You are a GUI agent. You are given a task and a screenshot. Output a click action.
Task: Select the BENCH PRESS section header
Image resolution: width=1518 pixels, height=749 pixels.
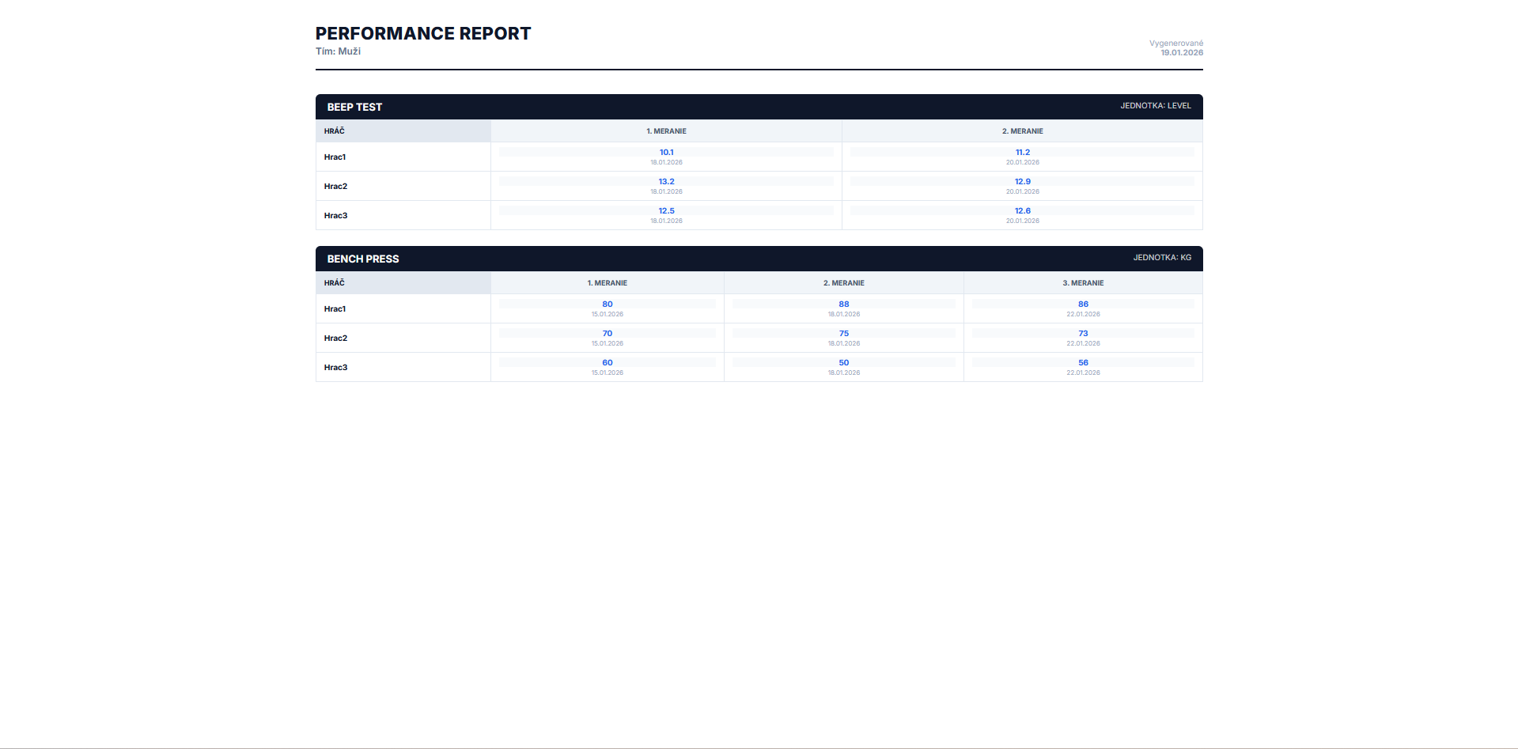point(363,259)
